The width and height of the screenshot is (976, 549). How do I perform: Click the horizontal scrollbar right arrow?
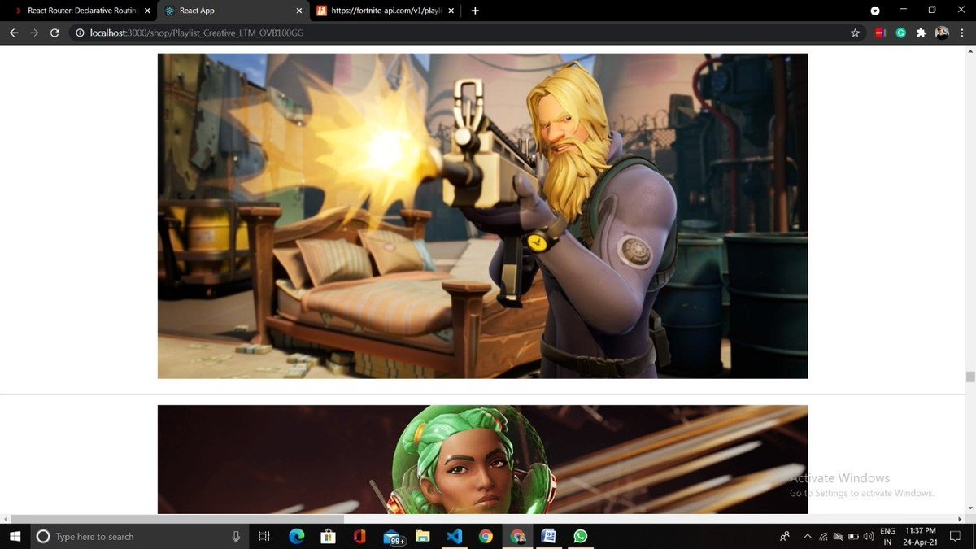(960, 518)
